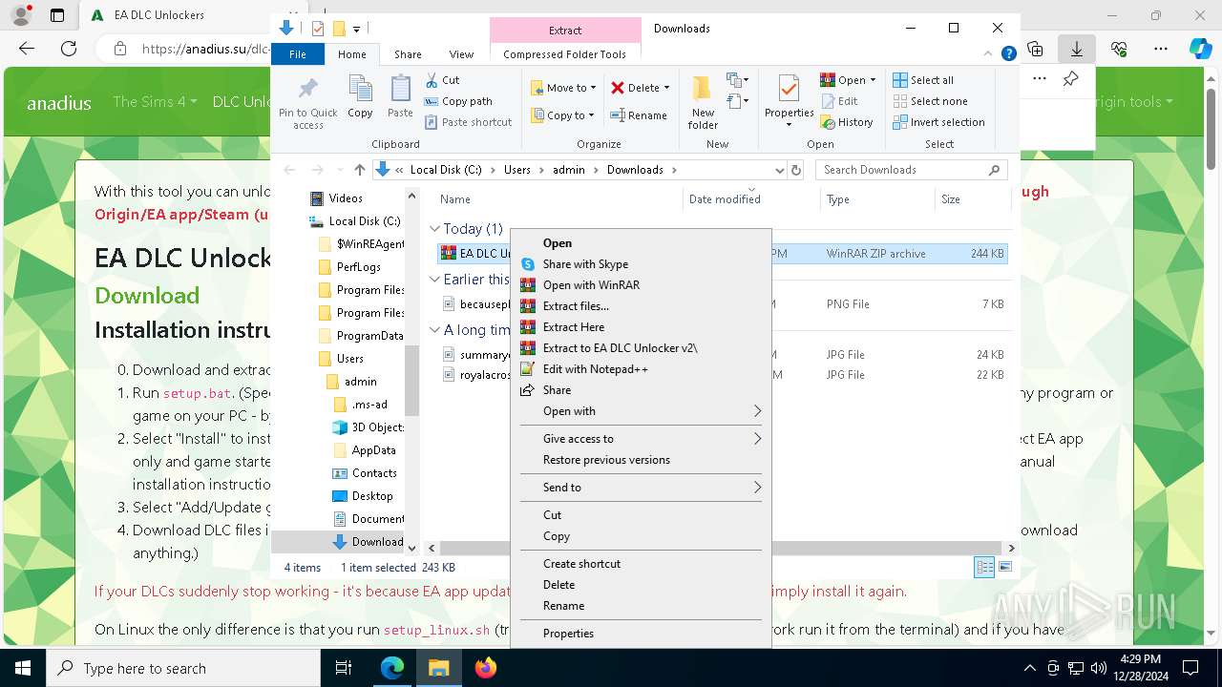
Task: Click the Copy ribbon button
Action: (360, 97)
